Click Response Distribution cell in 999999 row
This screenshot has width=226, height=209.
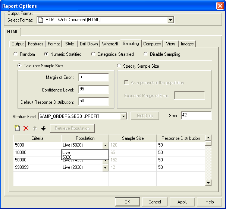[x=181, y=168]
